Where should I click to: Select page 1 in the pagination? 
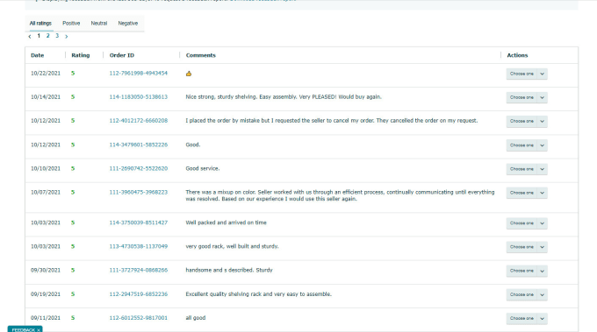pyautogui.click(x=39, y=36)
